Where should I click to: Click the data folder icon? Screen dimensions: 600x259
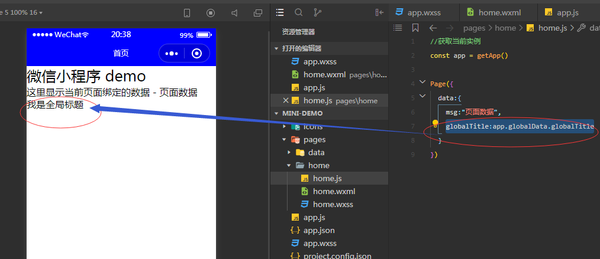301,153
